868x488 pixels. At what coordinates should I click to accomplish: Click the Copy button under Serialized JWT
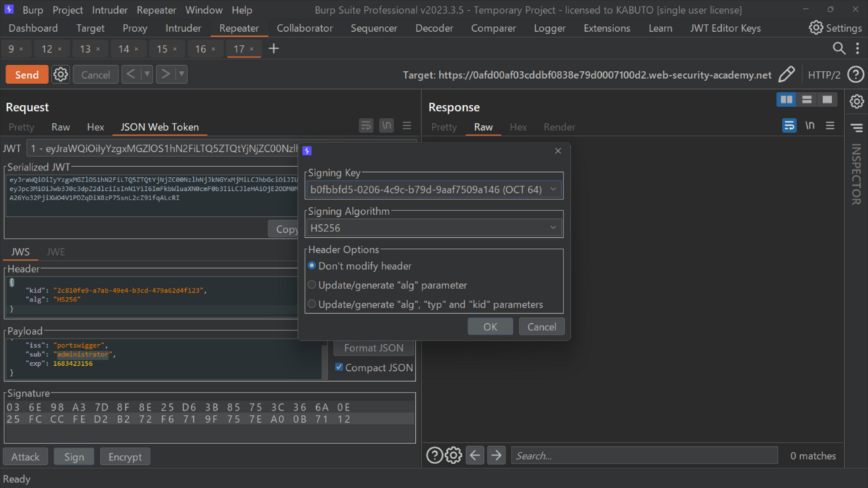click(x=284, y=229)
